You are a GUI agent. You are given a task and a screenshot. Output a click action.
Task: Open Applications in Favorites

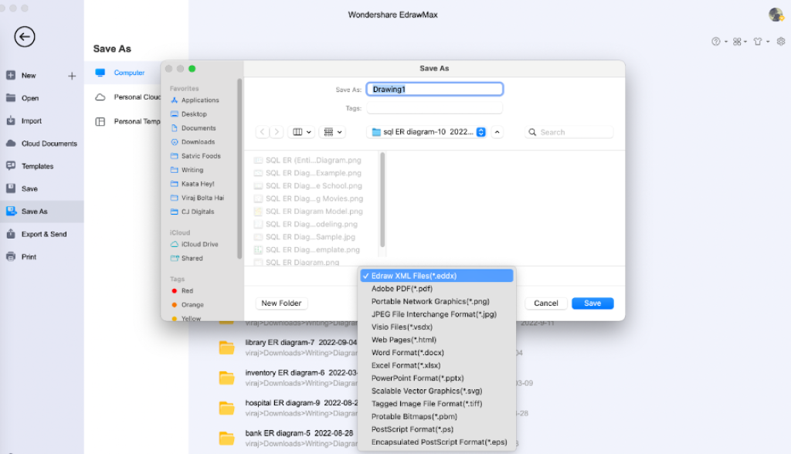click(200, 100)
